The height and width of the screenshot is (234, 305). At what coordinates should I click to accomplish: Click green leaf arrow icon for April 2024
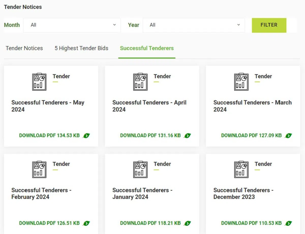[188, 136]
